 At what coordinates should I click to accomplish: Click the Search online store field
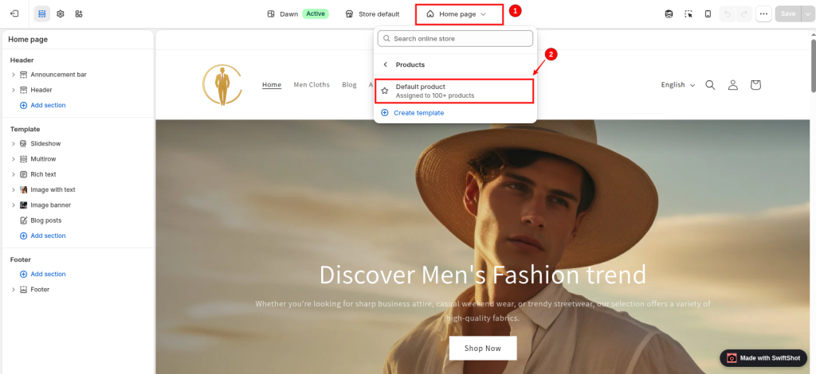455,38
